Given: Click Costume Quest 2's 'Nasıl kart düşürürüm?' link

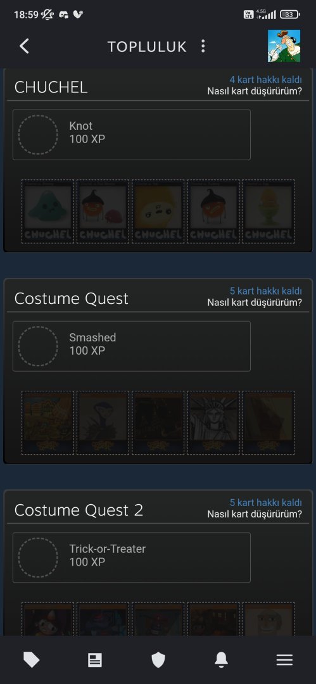Looking at the screenshot, I should pos(255,514).
